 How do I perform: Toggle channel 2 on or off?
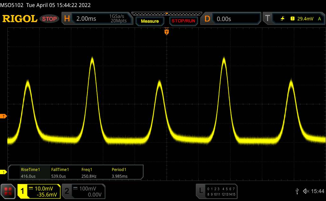67,191
